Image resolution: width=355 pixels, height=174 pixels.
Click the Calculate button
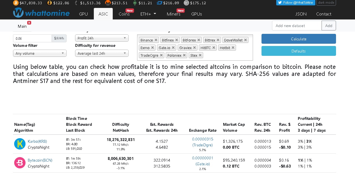(x=299, y=39)
